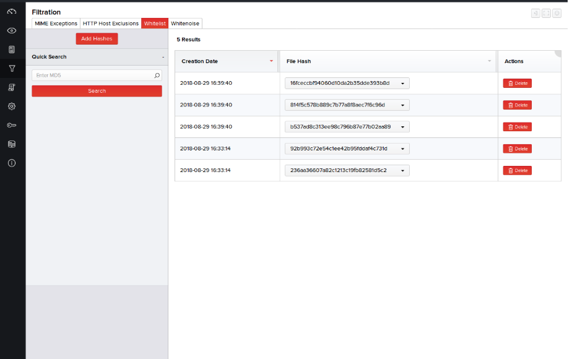Switch to MIME Exceptions tab

[56, 24]
